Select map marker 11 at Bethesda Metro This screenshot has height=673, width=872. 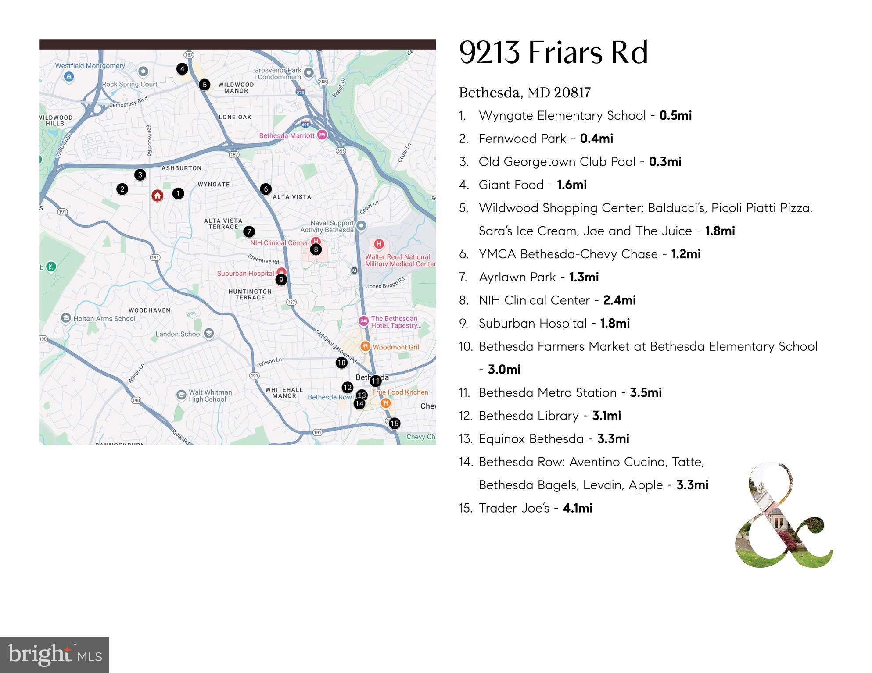[376, 381]
